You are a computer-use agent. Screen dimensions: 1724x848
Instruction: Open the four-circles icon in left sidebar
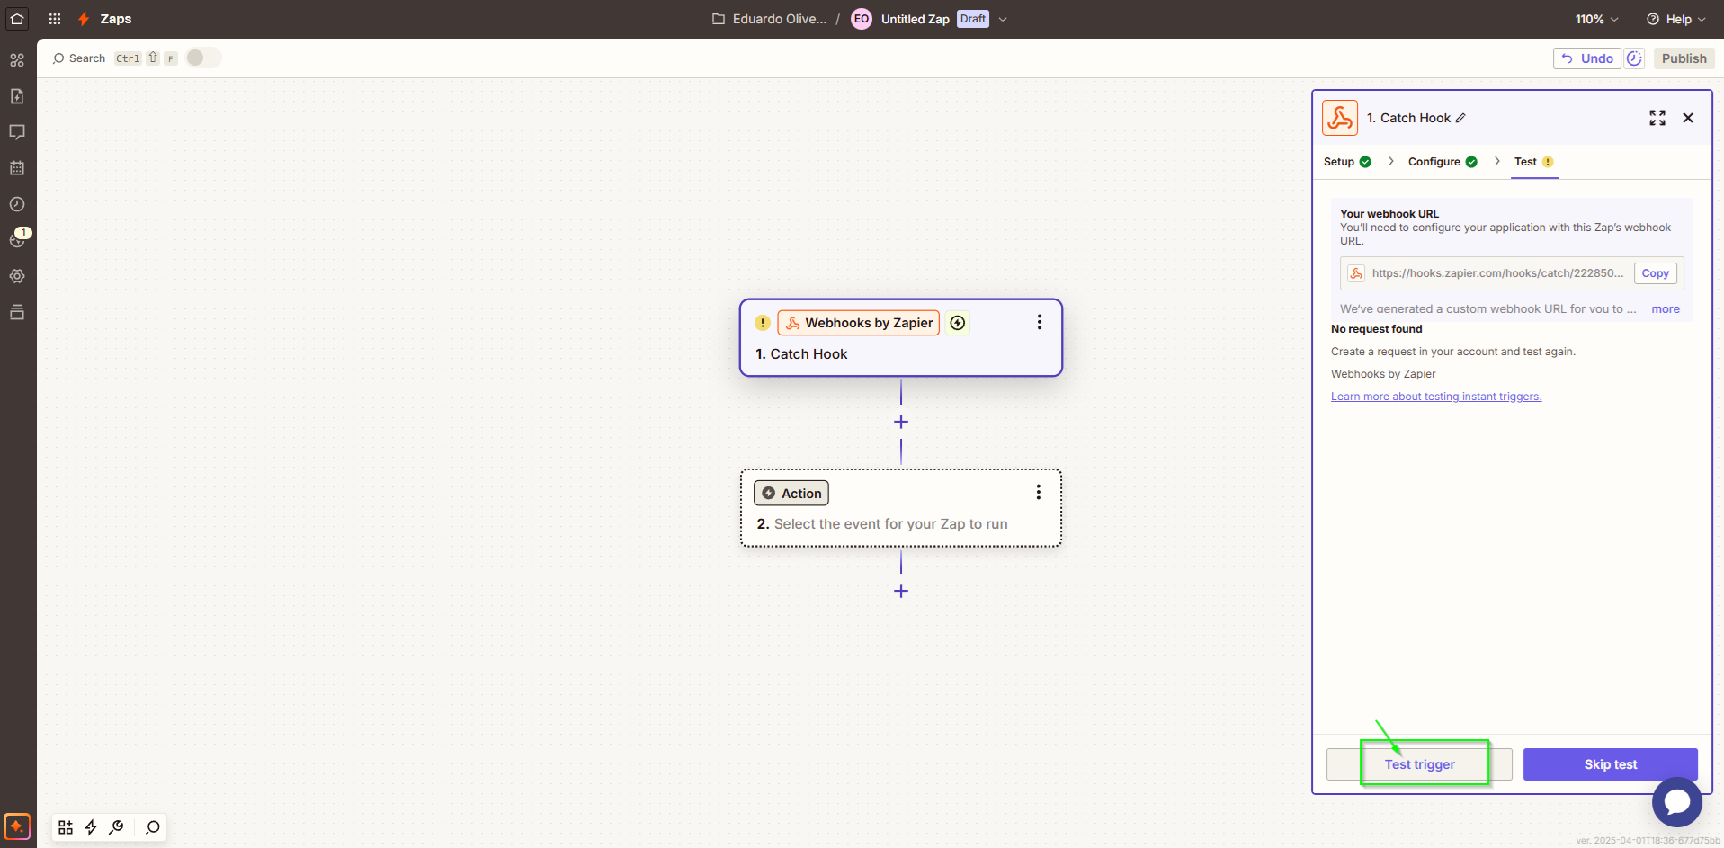pos(17,60)
